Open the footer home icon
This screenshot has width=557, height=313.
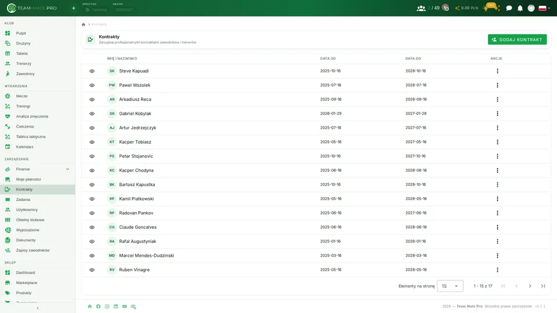pos(89,306)
